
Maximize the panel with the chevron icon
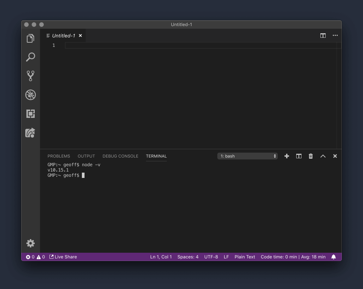tap(323, 156)
